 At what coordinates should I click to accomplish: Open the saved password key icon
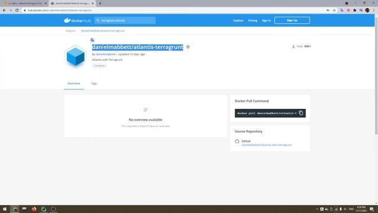click(x=328, y=11)
